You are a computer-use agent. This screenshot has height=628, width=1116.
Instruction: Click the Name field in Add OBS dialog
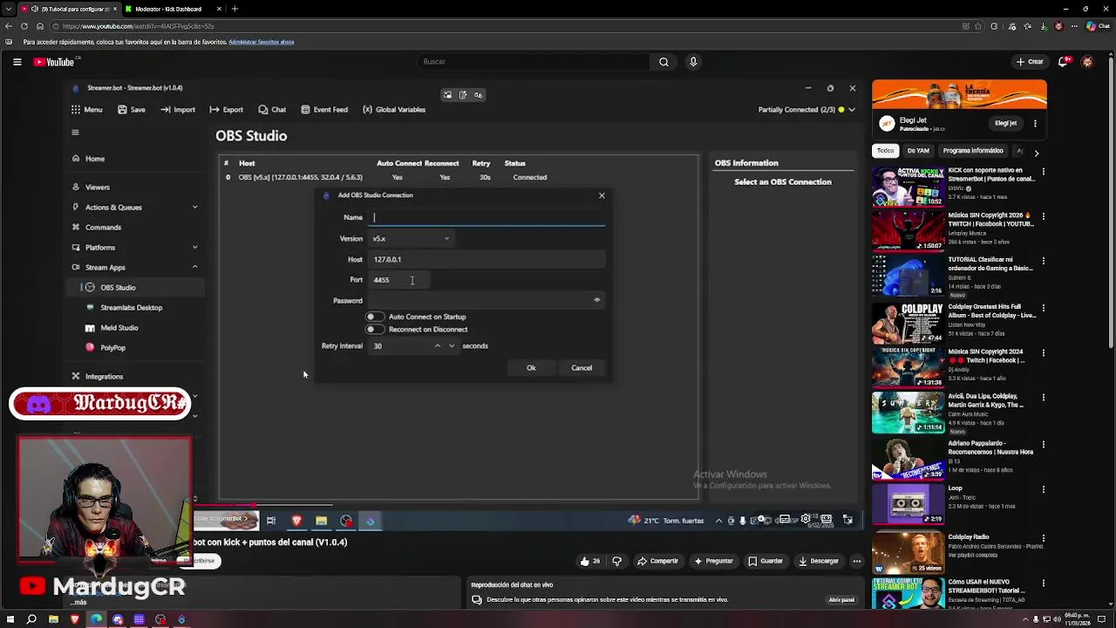[487, 217]
